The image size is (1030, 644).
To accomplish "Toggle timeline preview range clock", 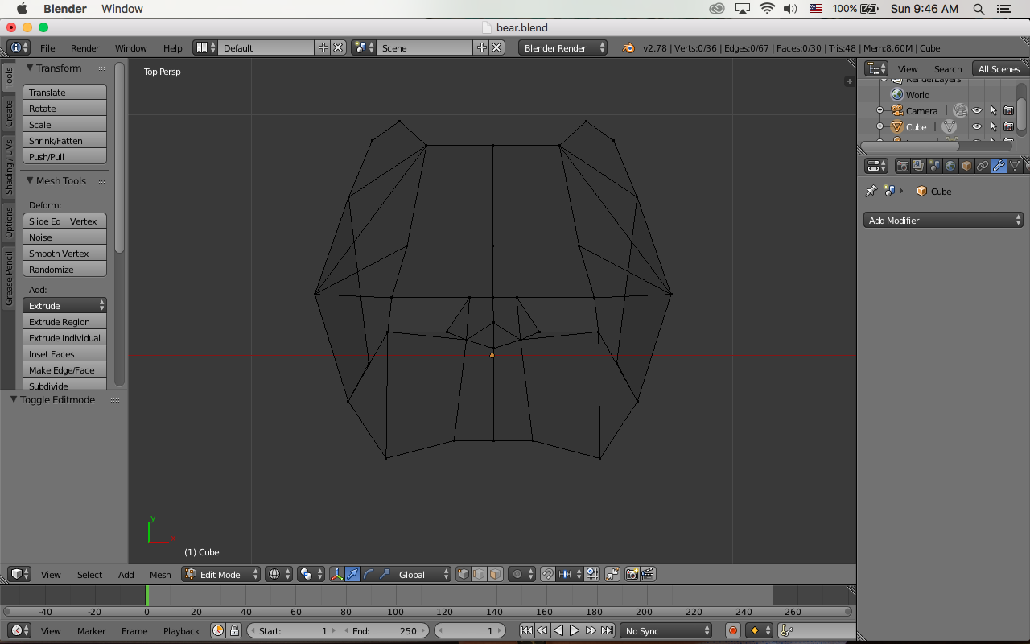I will (x=218, y=630).
